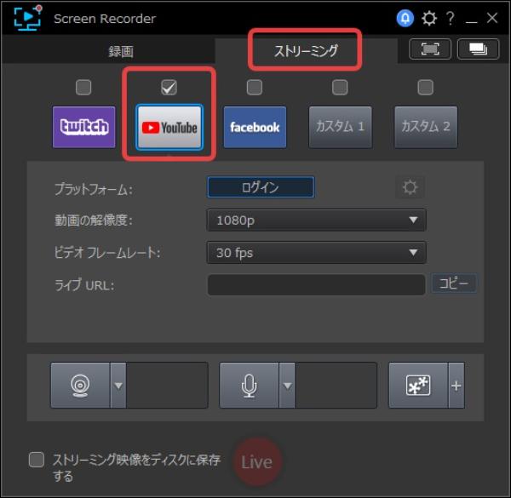Screen dimensions: 511x498
Task: Click the microphone device name field
Action: pos(336,386)
